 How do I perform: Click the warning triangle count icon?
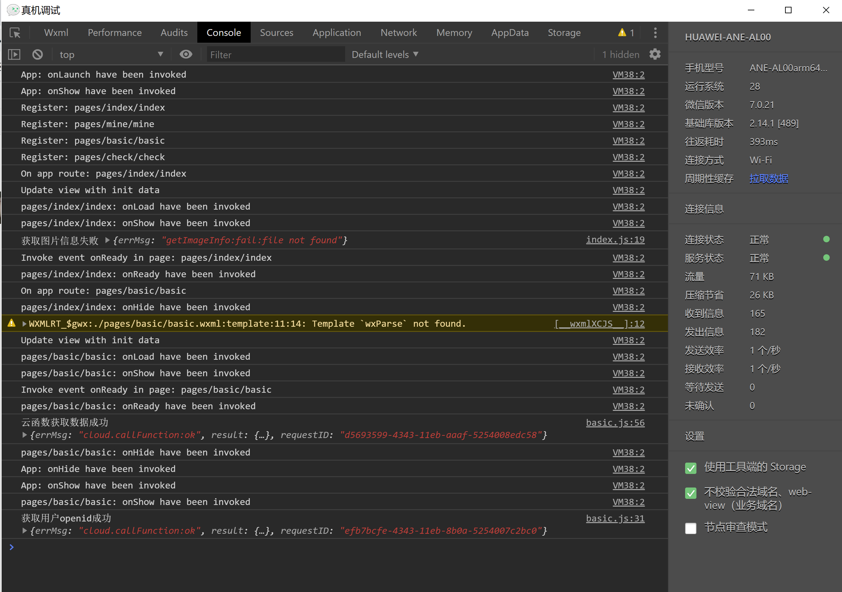point(622,33)
